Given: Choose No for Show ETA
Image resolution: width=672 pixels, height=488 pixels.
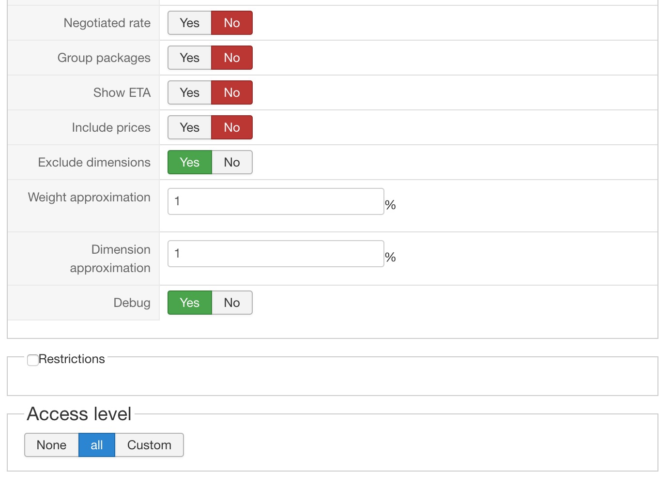Looking at the screenshot, I should click(x=232, y=93).
